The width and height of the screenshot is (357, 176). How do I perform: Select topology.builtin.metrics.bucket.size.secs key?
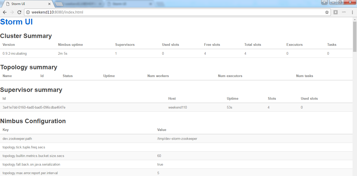point(33,156)
